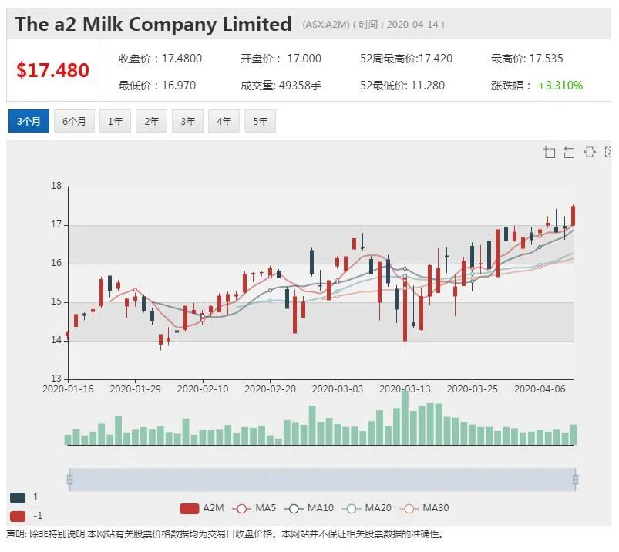
Task: Click the 收盘价：17.4800 value
Action: point(160,59)
